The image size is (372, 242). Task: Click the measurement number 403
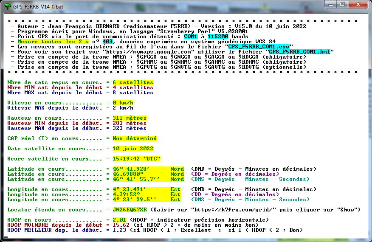107,42
